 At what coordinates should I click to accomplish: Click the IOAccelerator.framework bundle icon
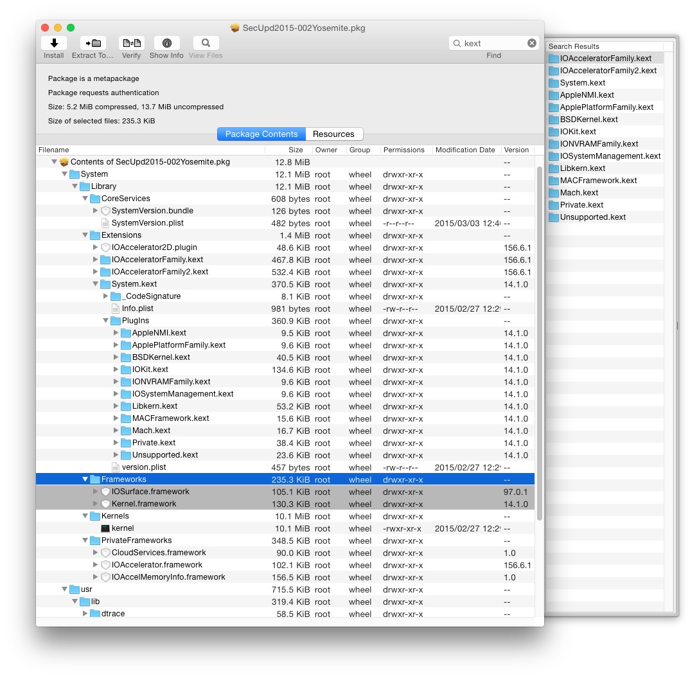105,565
